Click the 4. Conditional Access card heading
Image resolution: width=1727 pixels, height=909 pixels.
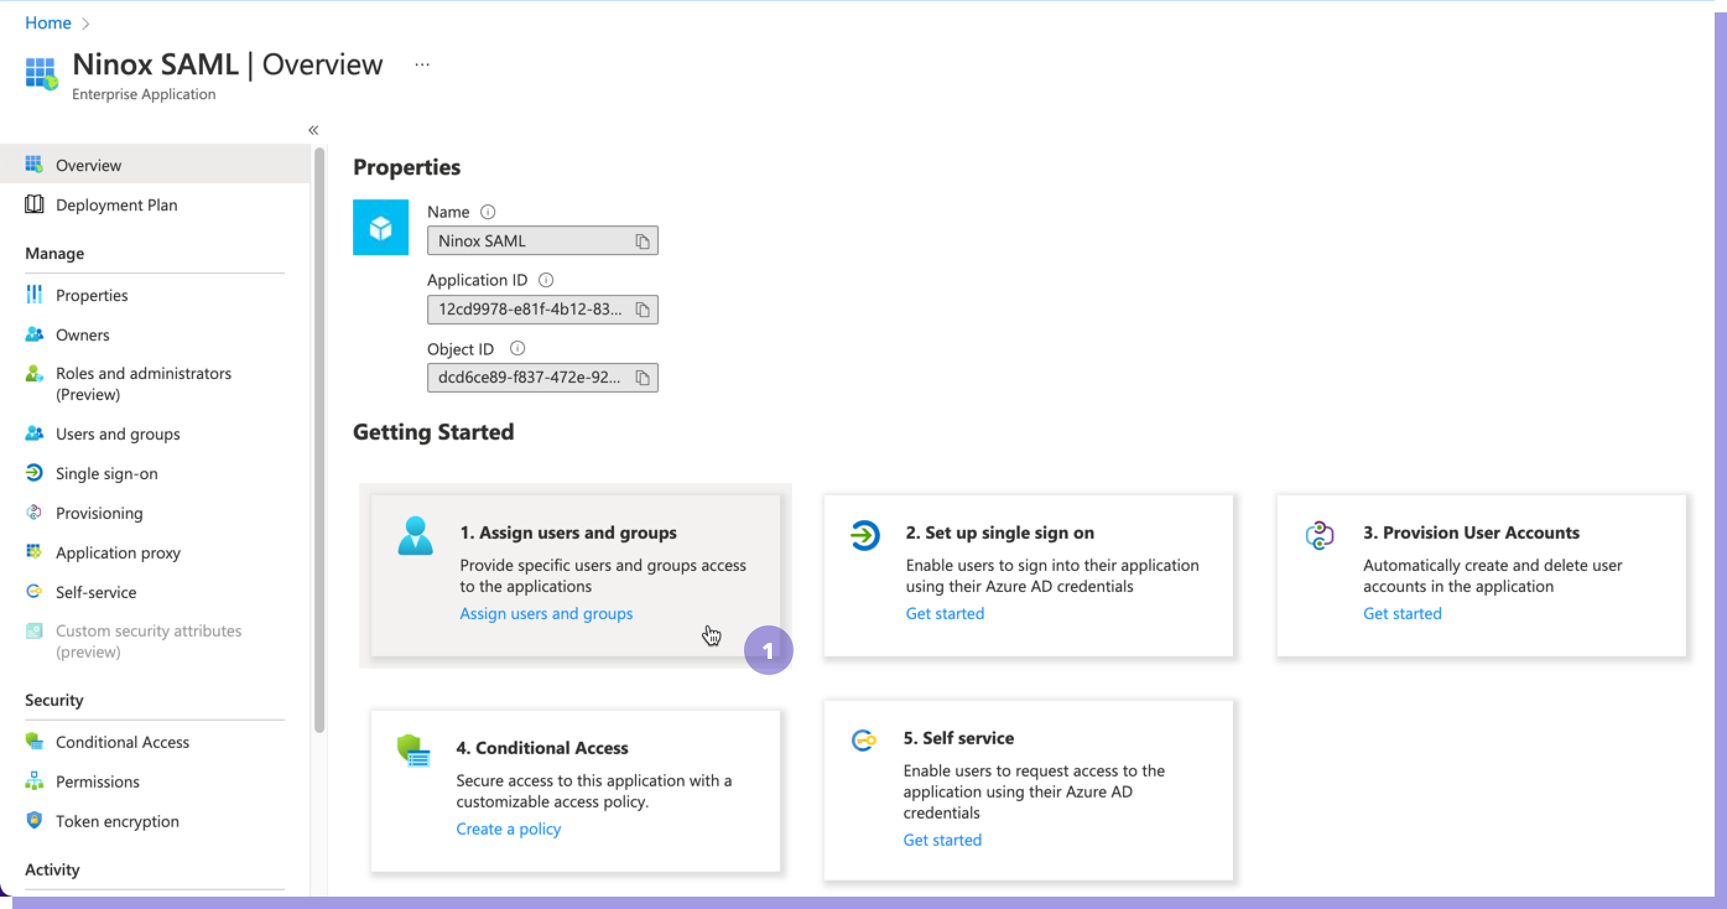pos(542,748)
